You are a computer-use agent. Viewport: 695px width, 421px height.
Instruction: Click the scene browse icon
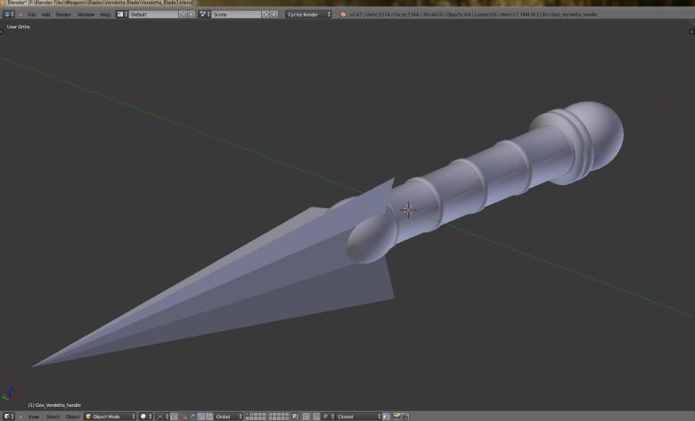pyautogui.click(x=204, y=14)
